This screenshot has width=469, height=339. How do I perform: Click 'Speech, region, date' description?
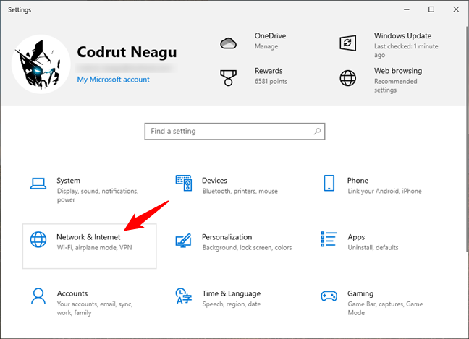(x=231, y=304)
